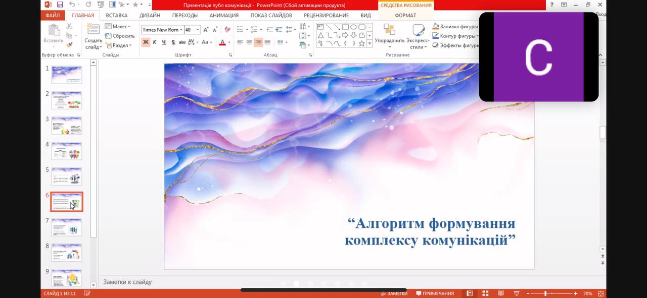
Task: Open Reading View from status bar
Action: click(500, 293)
